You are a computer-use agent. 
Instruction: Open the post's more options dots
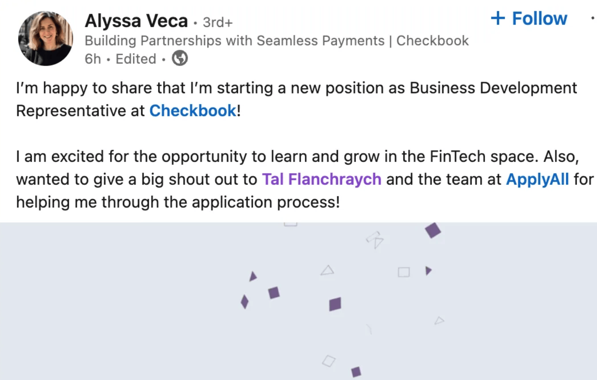592,18
